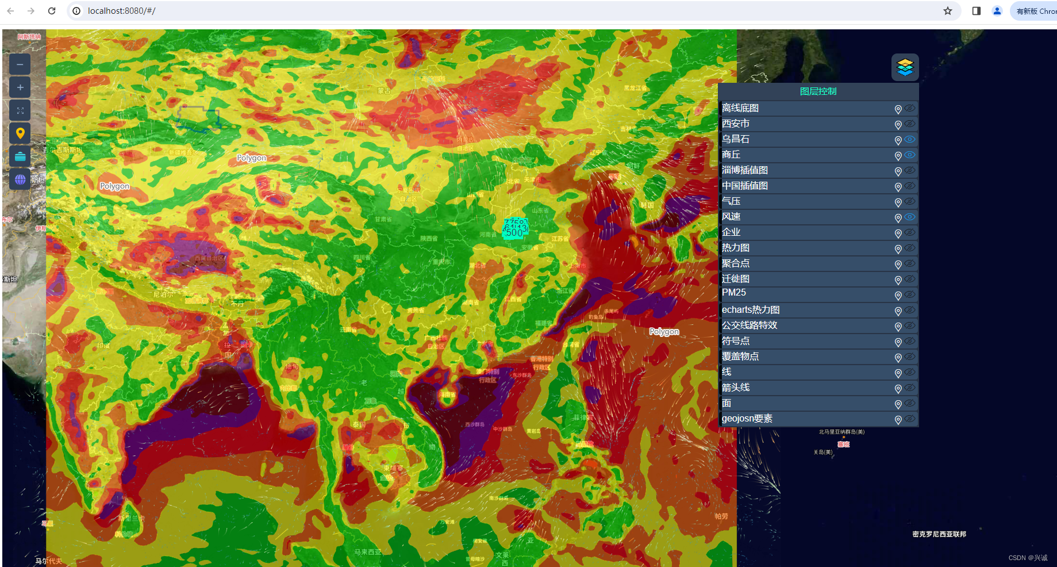Locate the echarts热力图 layer with pin icon
This screenshot has height=567, width=1057.
point(898,311)
